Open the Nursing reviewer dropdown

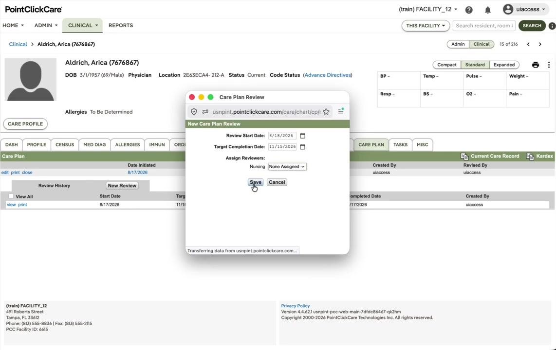tap(287, 167)
